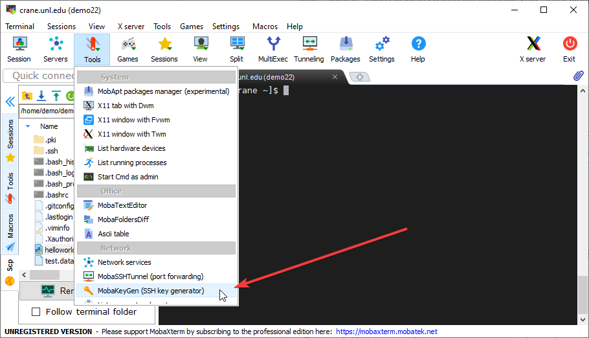Image resolution: width=589 pixels, height=338 pixels.
Task: Click the Tools toolbar button
Action: click(x=92, y=50)
